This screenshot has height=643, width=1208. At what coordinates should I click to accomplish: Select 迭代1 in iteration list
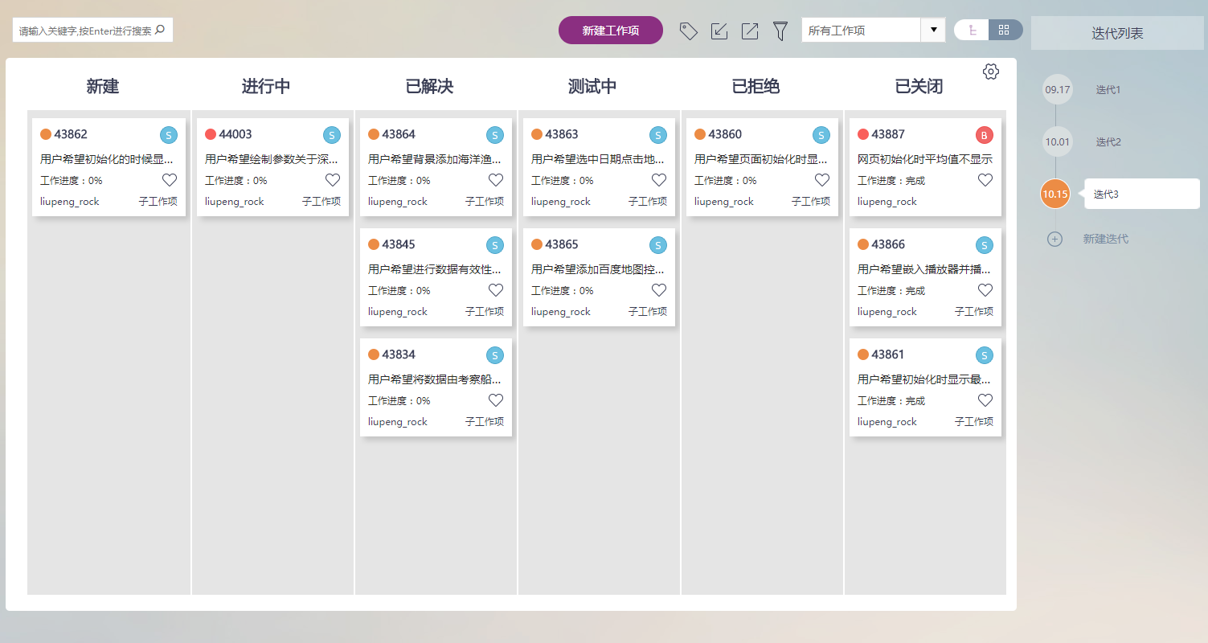(1108, 90)
